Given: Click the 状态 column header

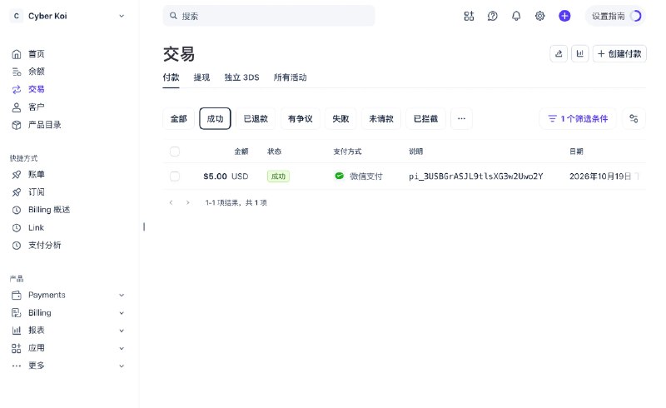Looking at the screenshot, I should pos(274,152).
